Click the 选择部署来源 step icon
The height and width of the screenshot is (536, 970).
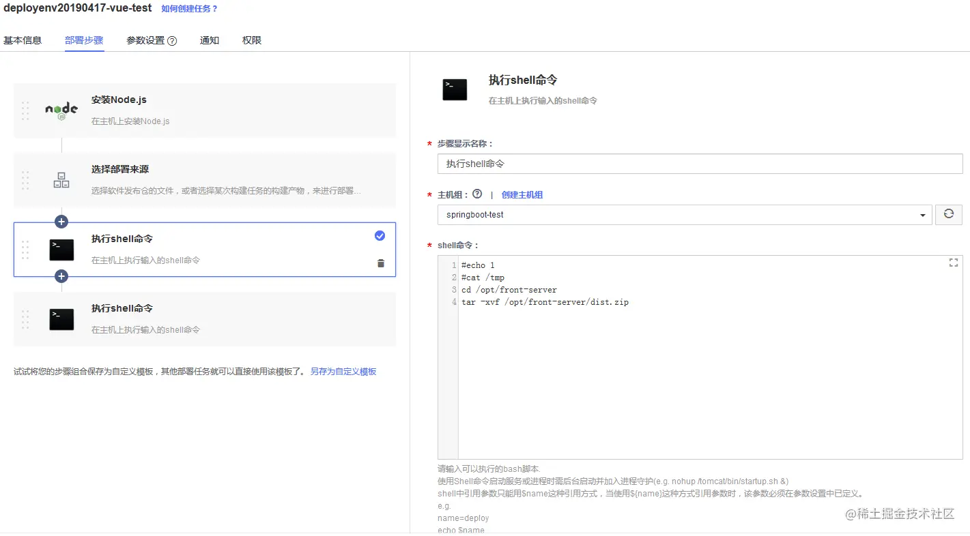(61, 179)
